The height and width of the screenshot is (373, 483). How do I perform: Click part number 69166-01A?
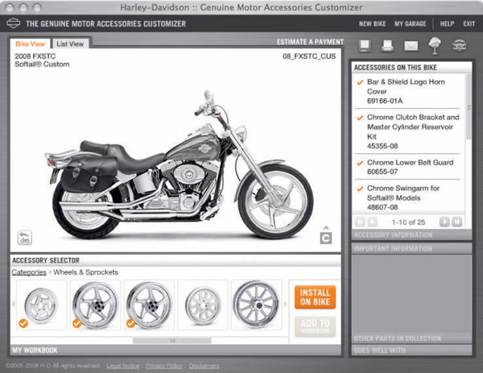[x=385, y=101]
